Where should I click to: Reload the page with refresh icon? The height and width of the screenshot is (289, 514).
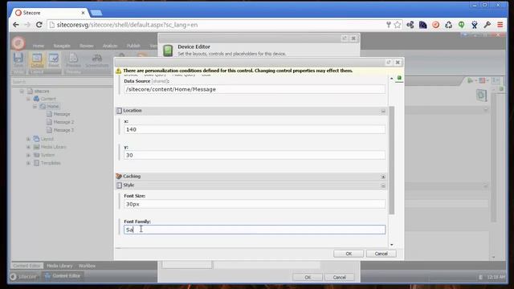point(39,25)
